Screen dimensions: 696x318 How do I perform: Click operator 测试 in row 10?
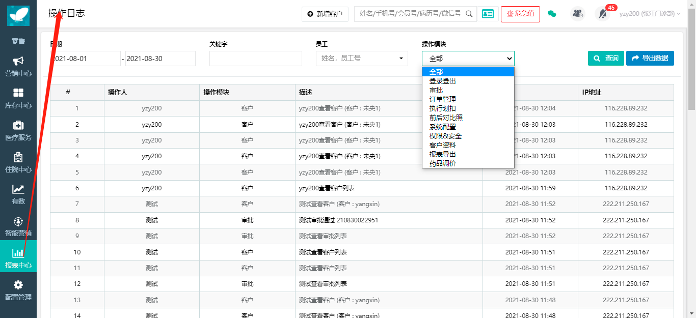(x=151, y=252)
